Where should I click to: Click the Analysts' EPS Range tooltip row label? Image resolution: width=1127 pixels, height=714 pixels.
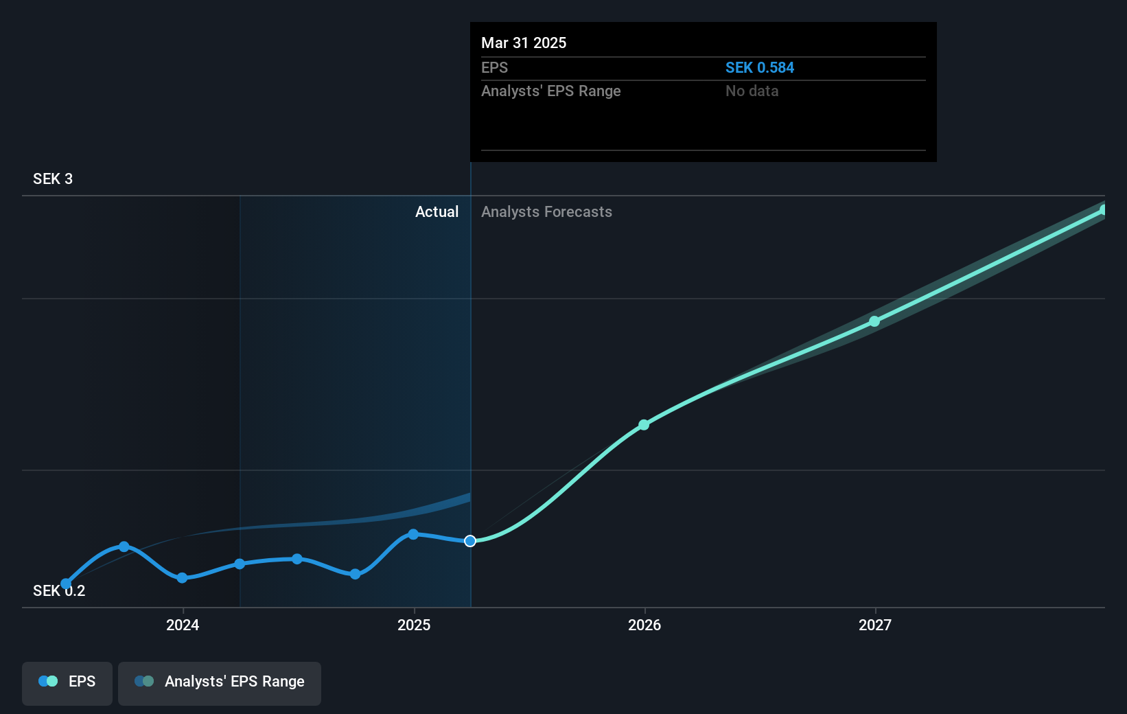click(x=550, y=91)
